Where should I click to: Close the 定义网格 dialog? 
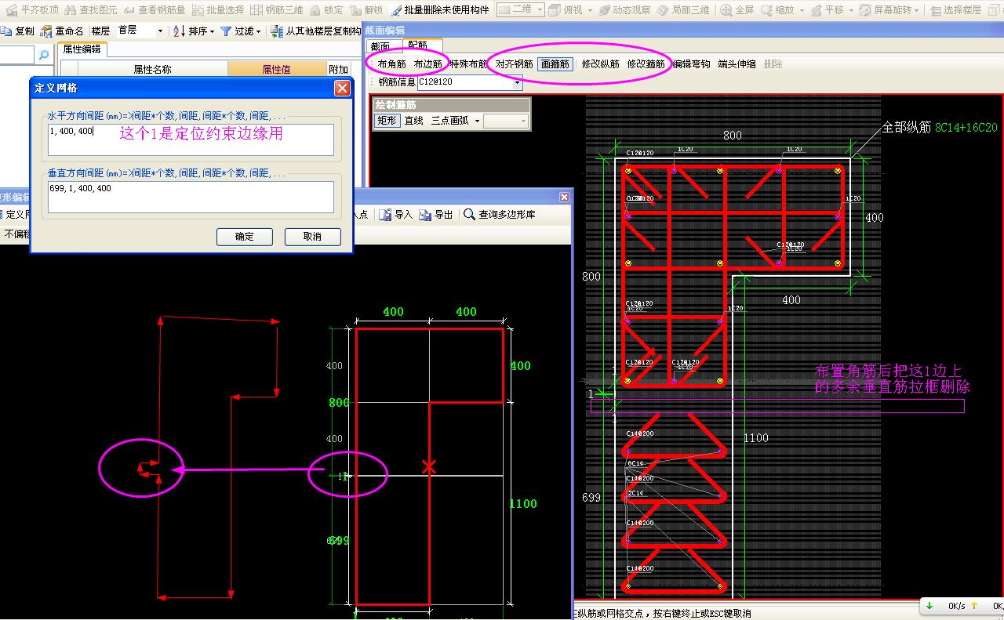[342, 89]
